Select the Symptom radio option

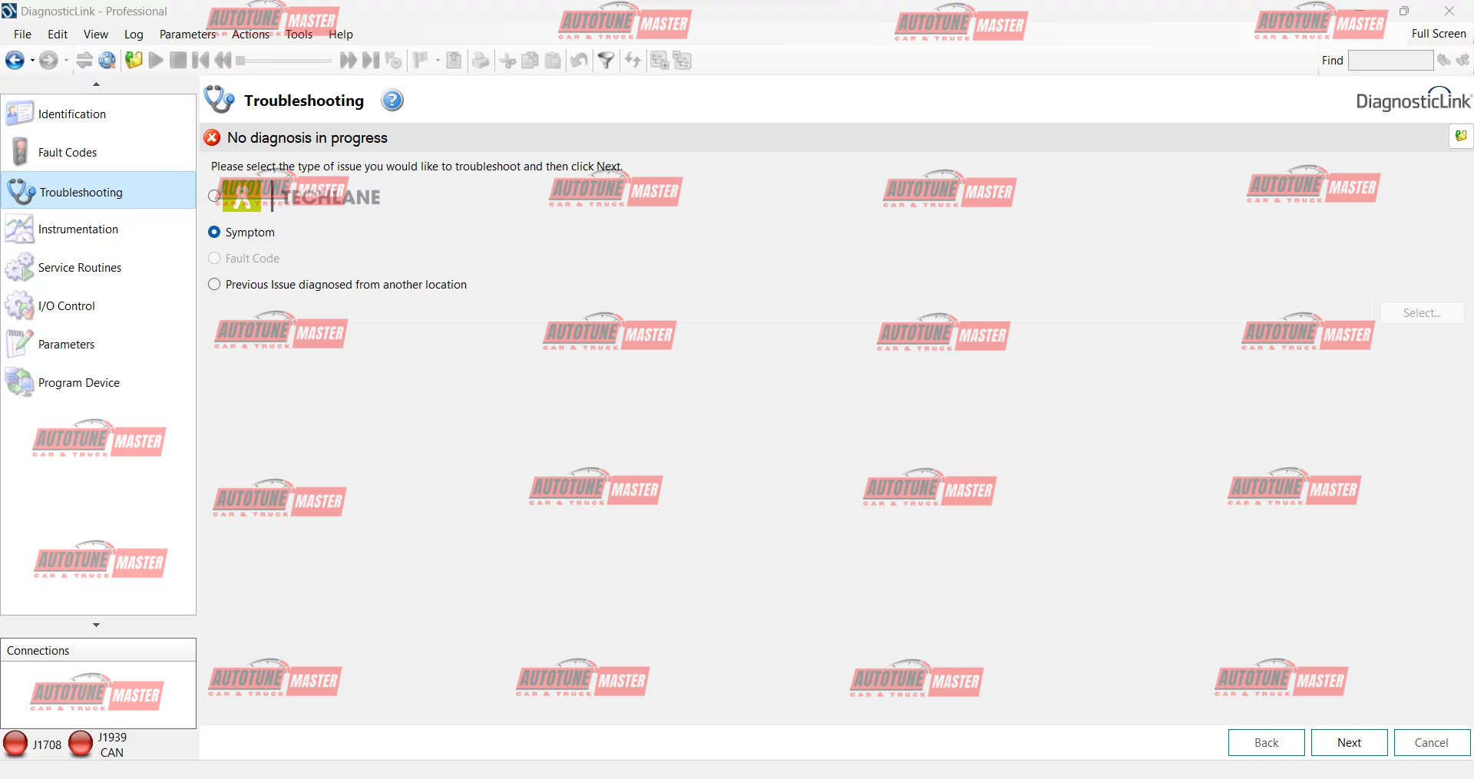point(214,233)
